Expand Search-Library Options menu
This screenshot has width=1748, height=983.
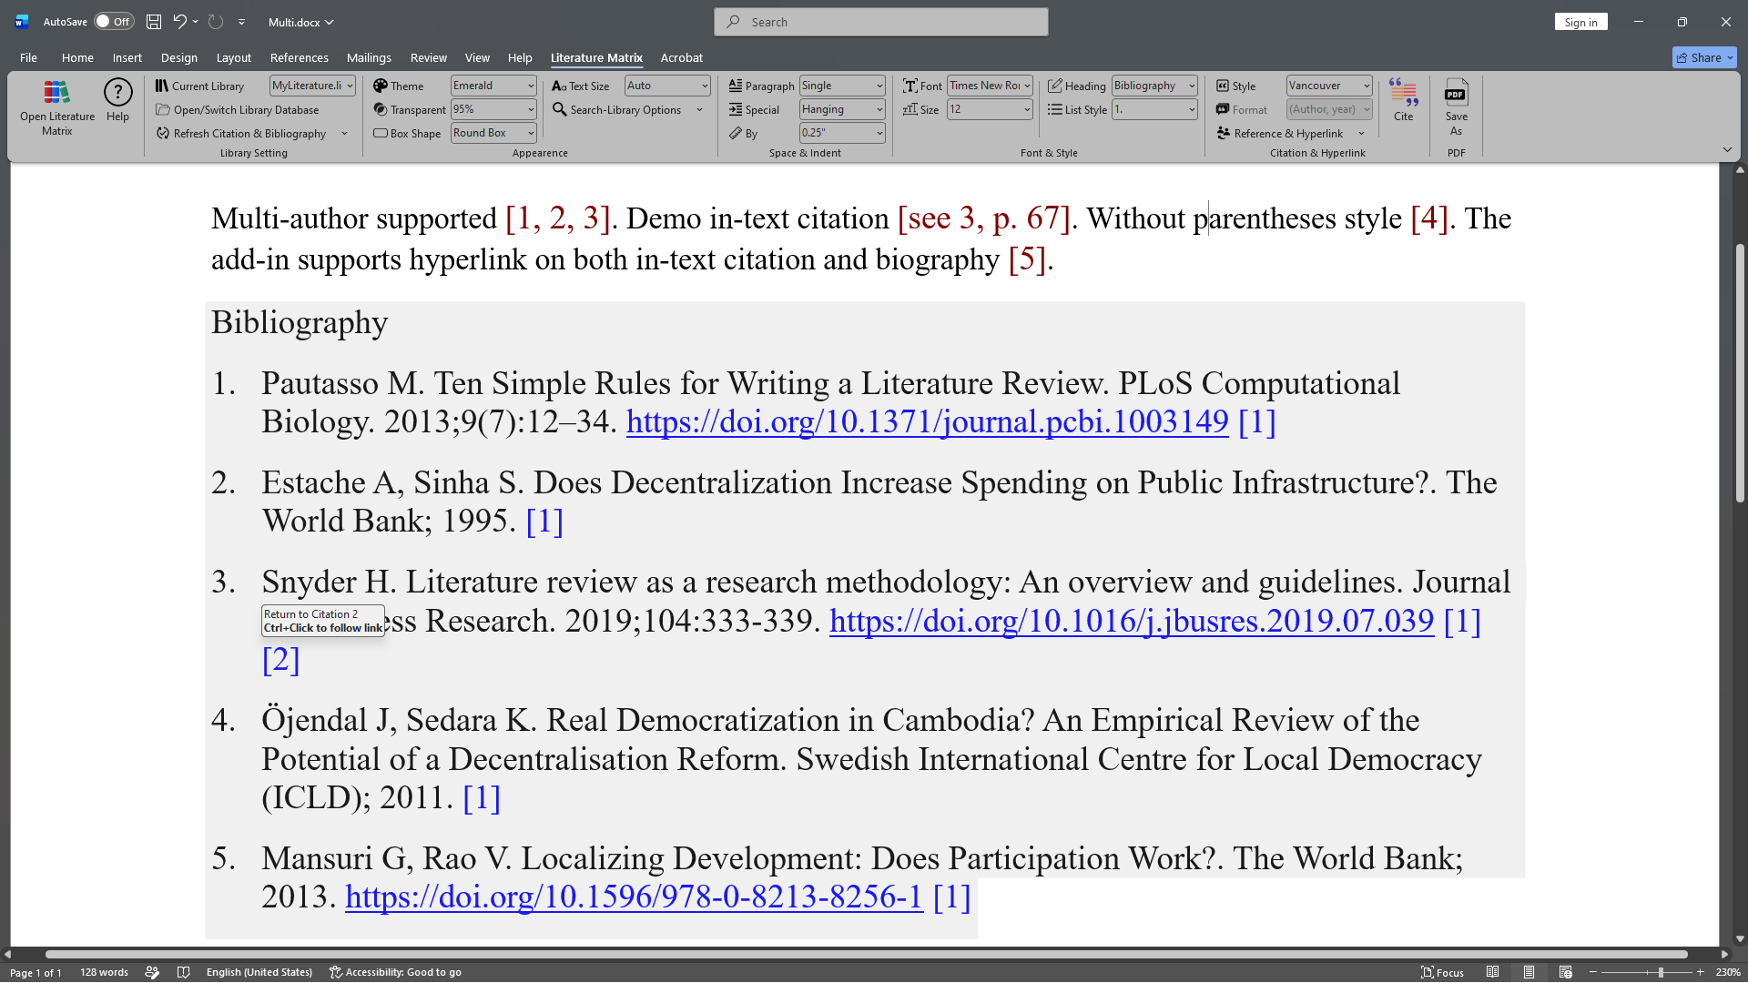tap(699, 110)
